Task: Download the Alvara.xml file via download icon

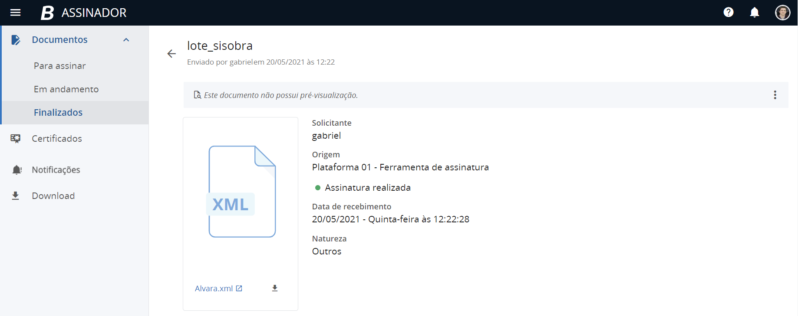Action: (x=274, y=288)
